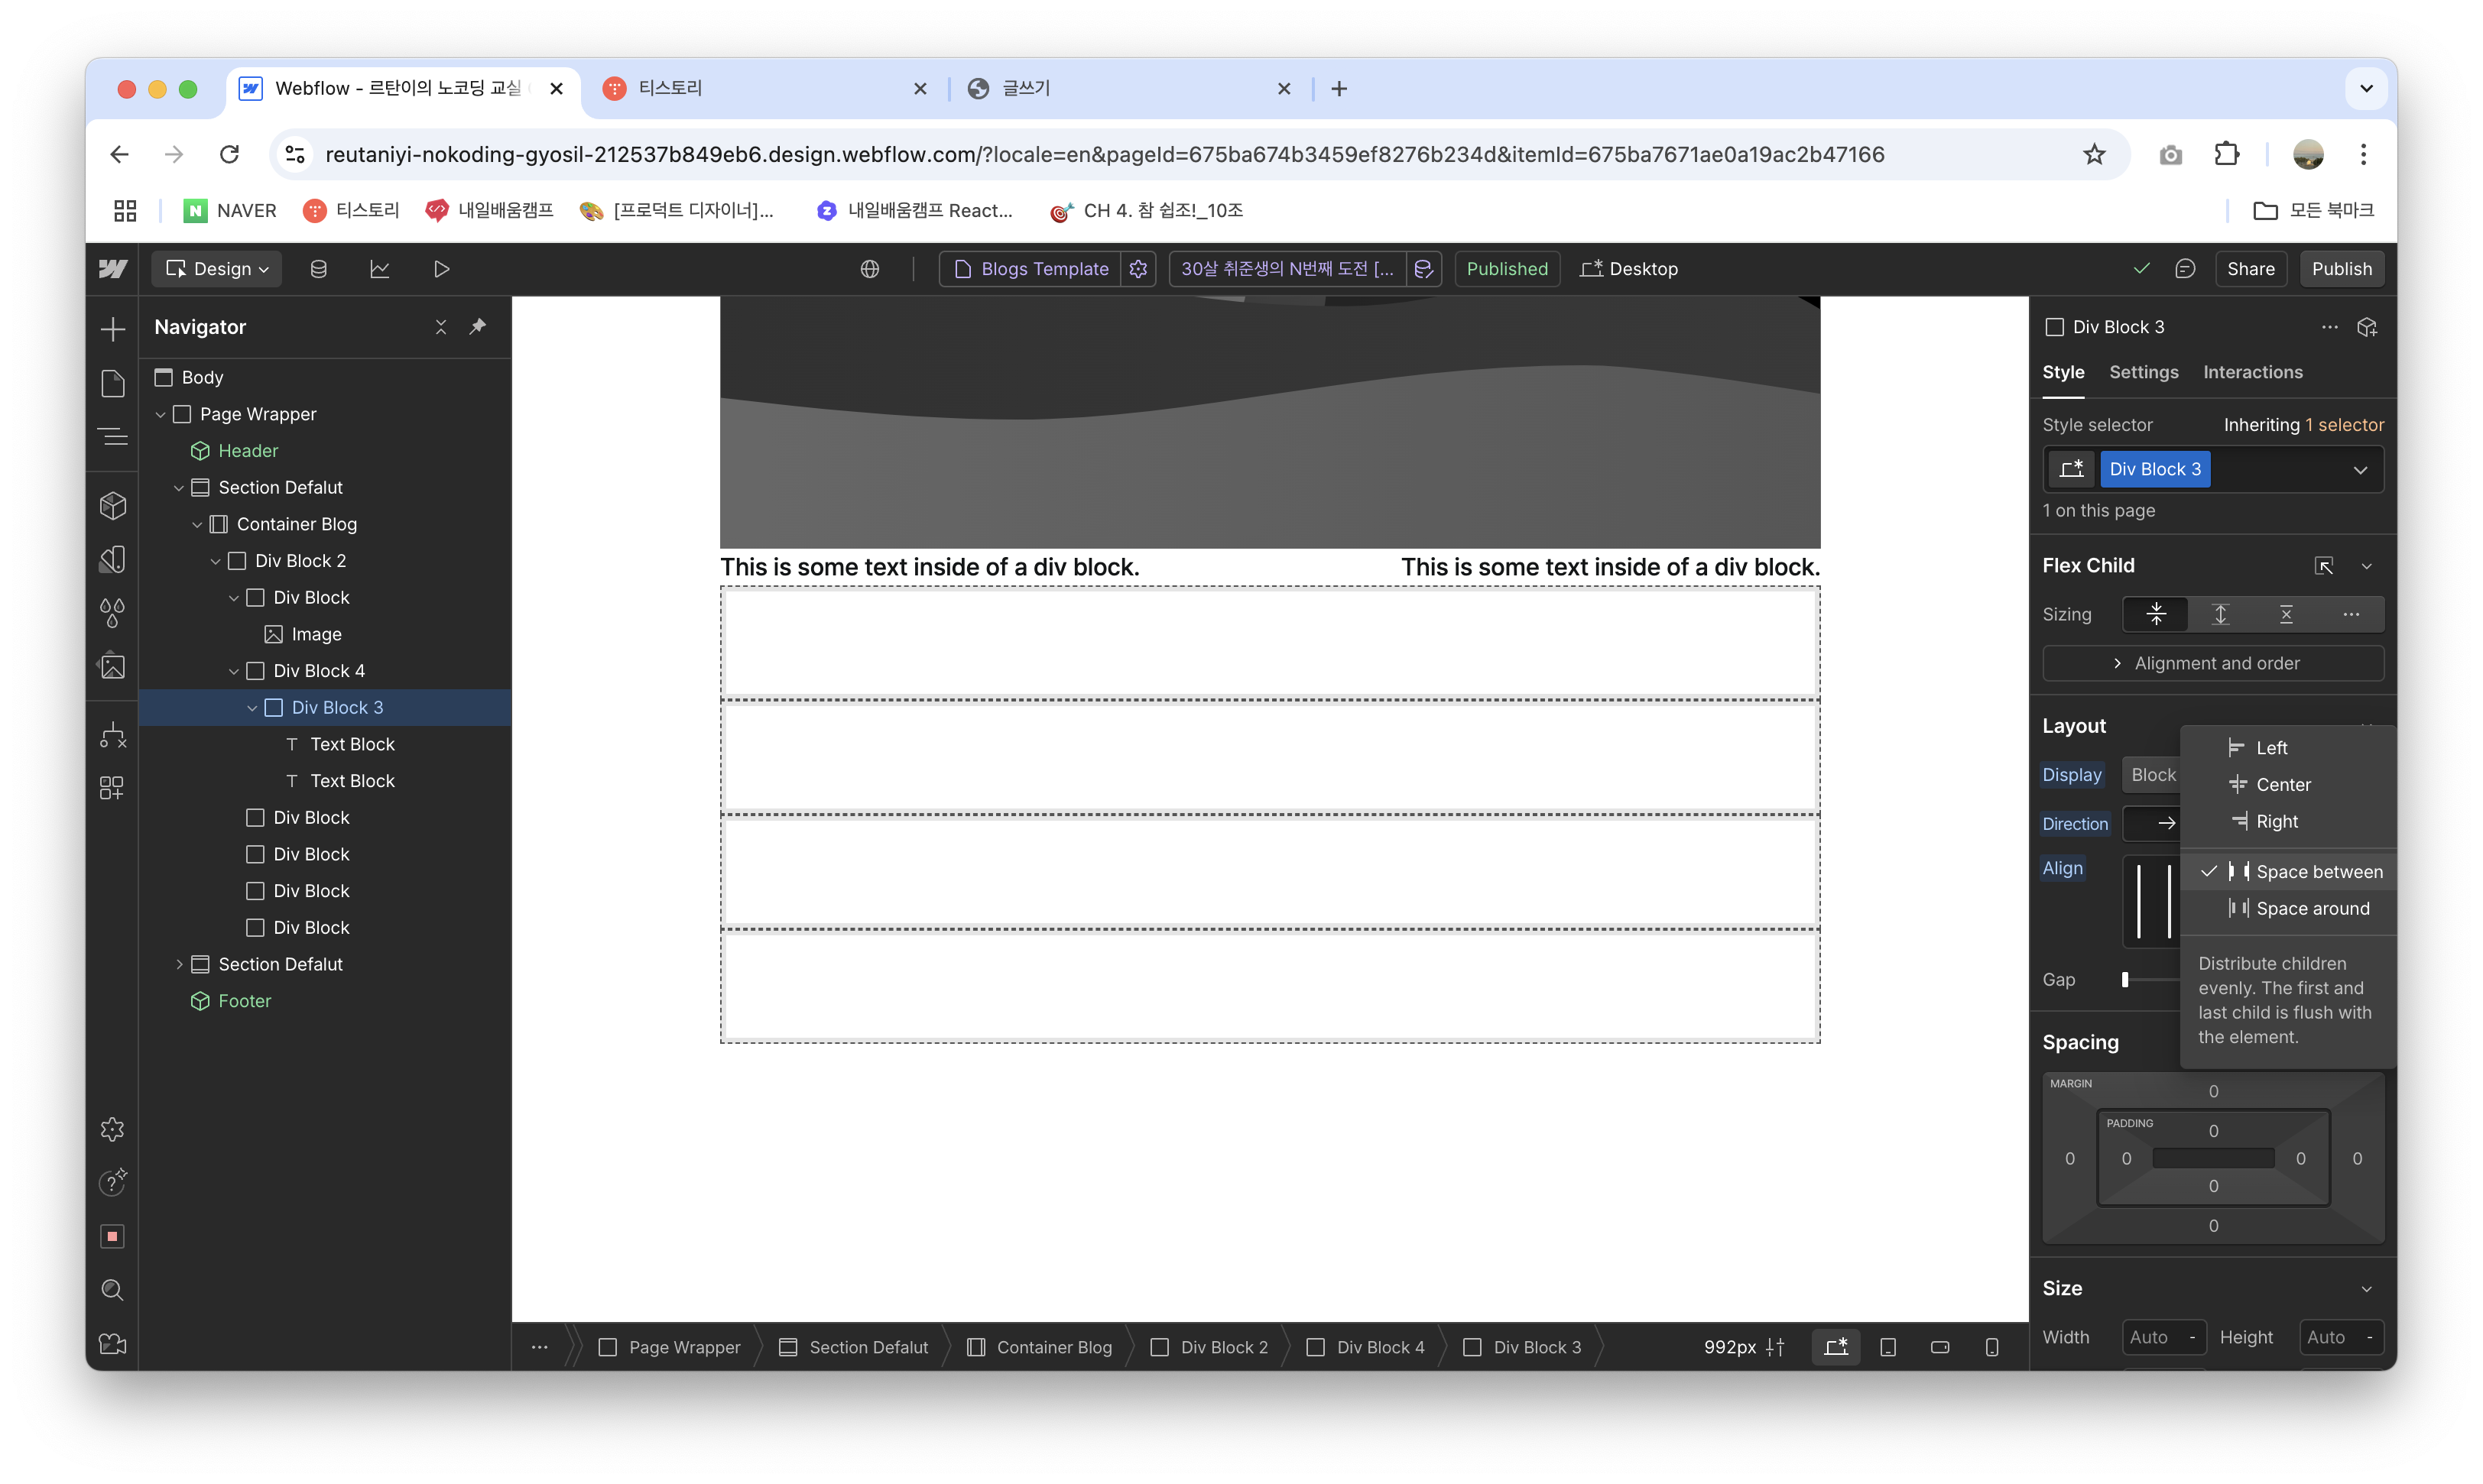Select Block display option
The height and width of the screenshot is (1484, 2483).
(2153, 775)
